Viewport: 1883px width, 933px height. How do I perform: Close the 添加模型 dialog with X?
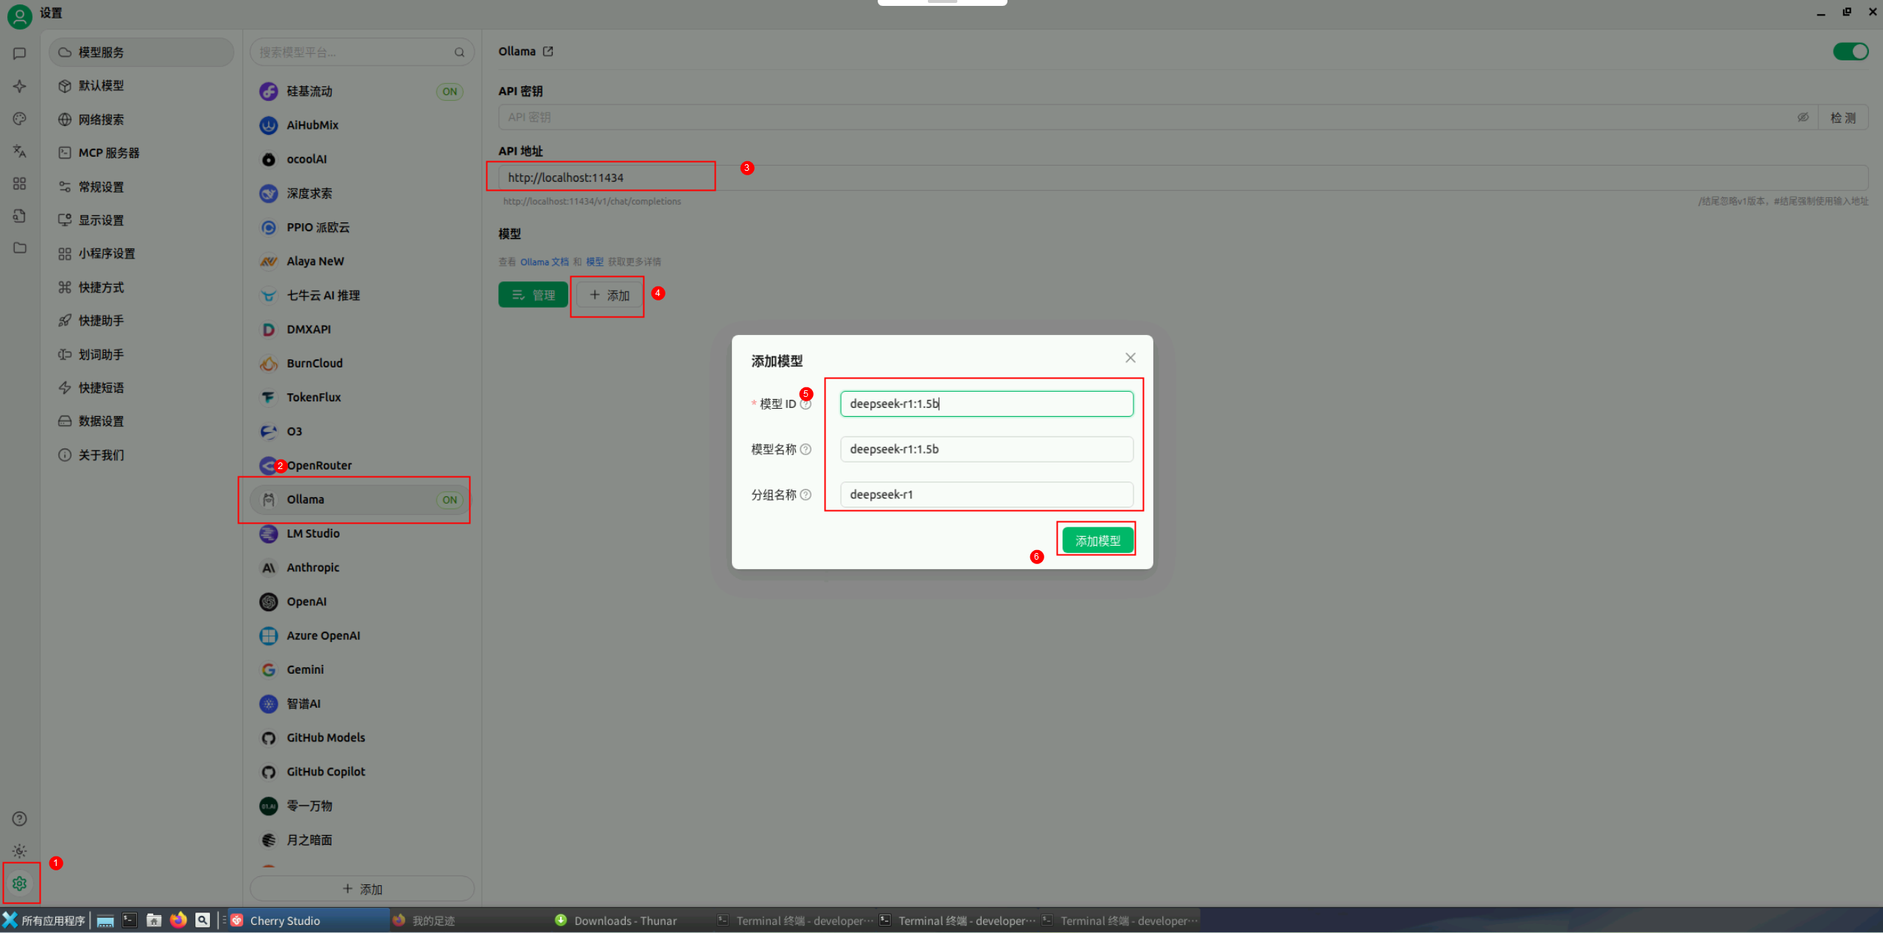coord(1130,358)
